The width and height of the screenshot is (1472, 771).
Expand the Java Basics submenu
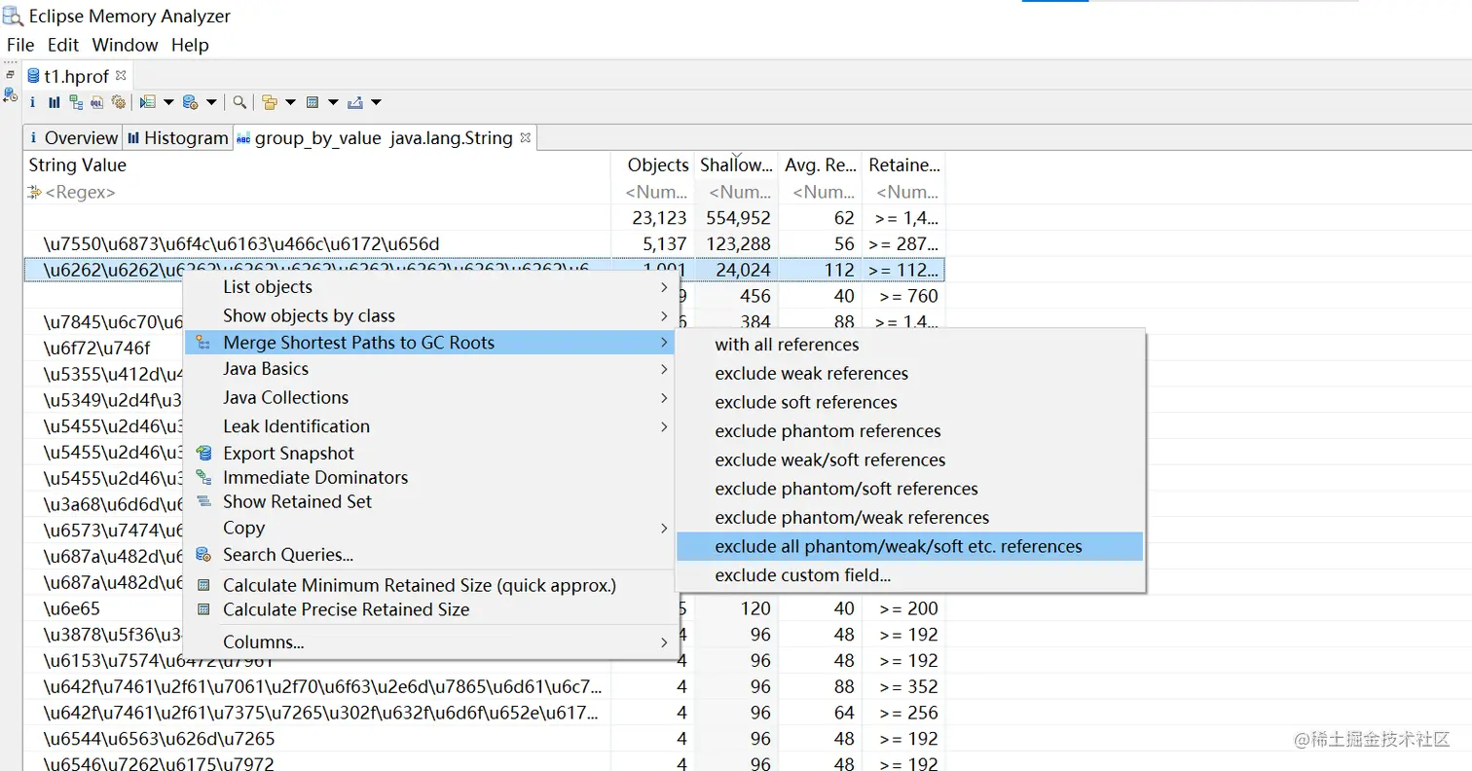431,369
